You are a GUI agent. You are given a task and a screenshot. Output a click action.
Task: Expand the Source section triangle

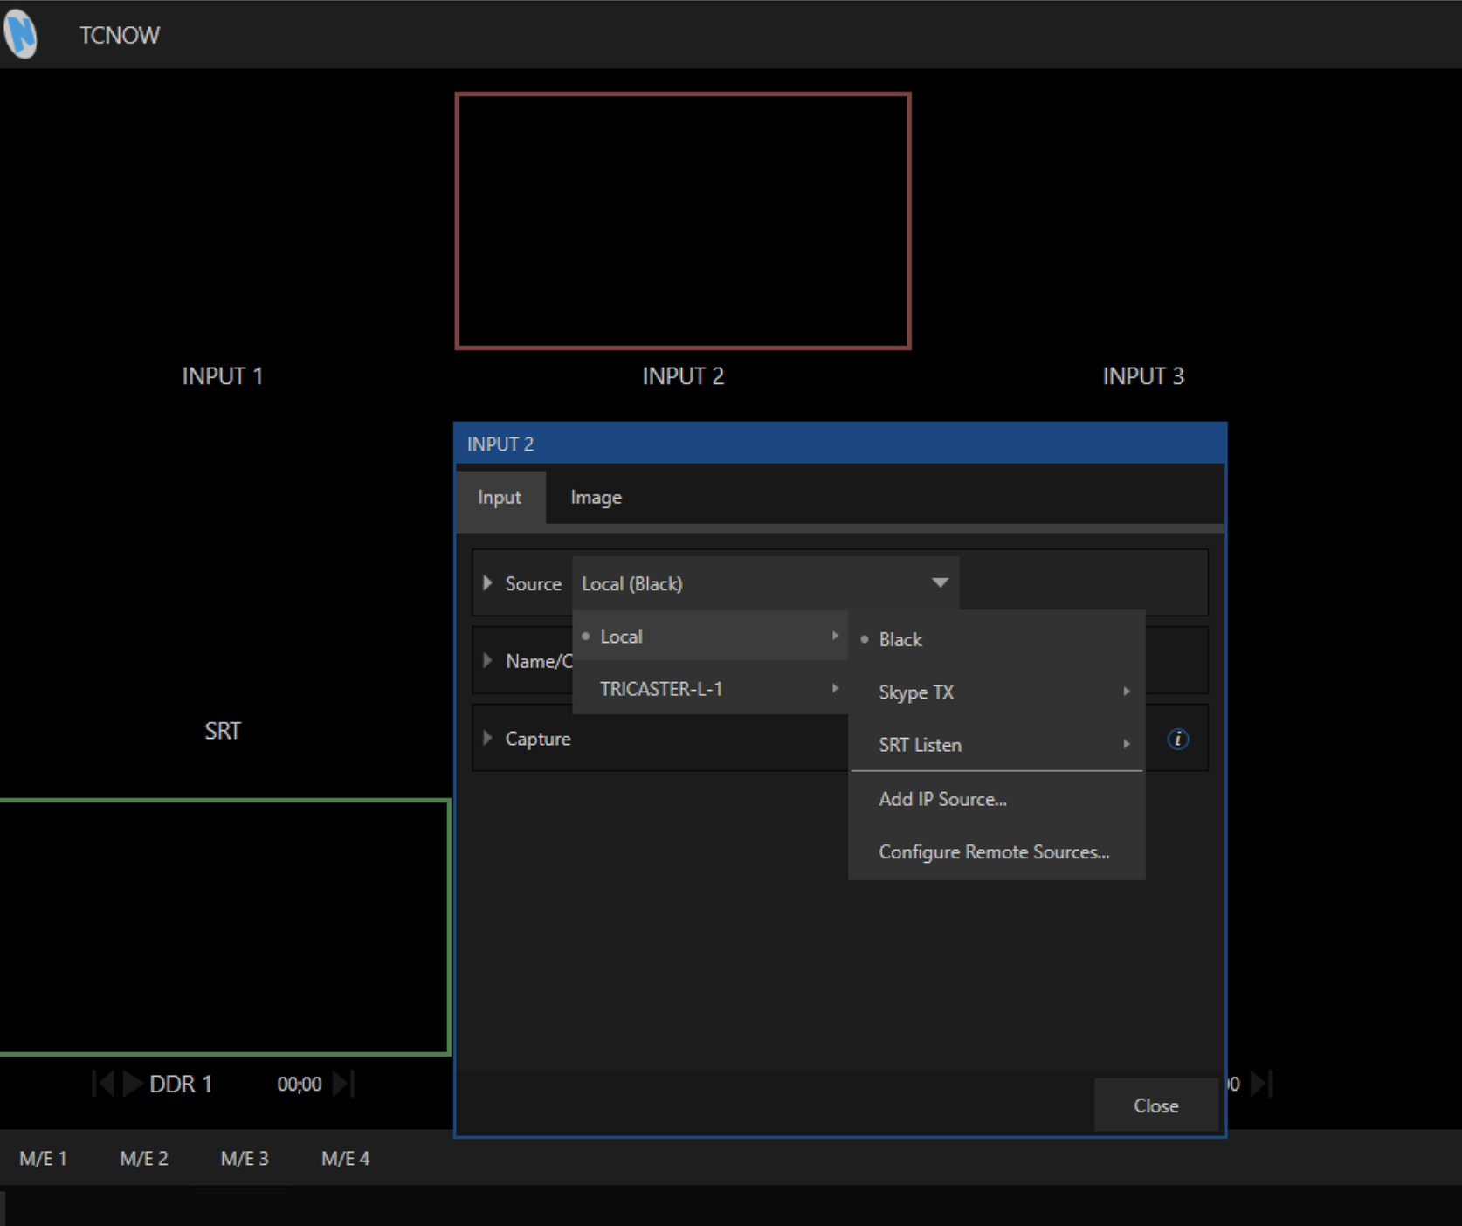point(487,582)
